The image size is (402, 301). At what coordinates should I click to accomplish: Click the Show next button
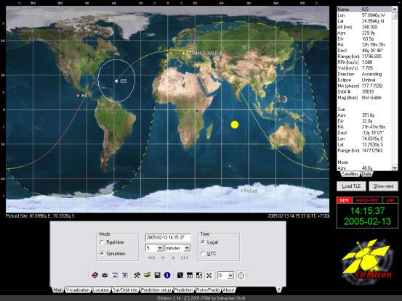point(383,186)
